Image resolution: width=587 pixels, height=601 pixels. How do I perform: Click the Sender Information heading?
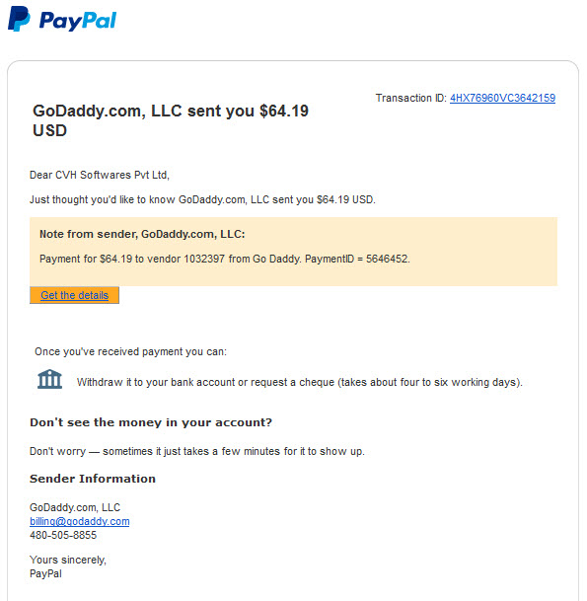93,479
